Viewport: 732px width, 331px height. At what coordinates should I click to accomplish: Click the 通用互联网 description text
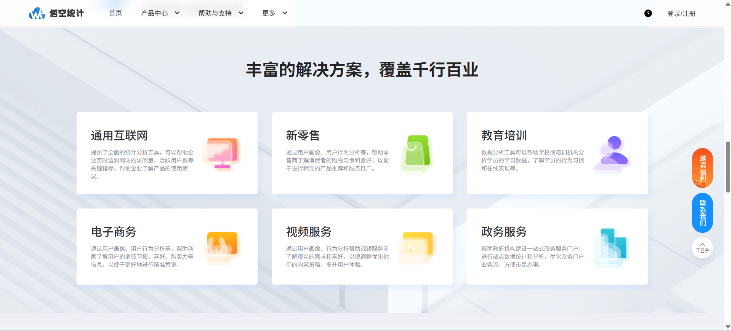(x=142, y=164)
